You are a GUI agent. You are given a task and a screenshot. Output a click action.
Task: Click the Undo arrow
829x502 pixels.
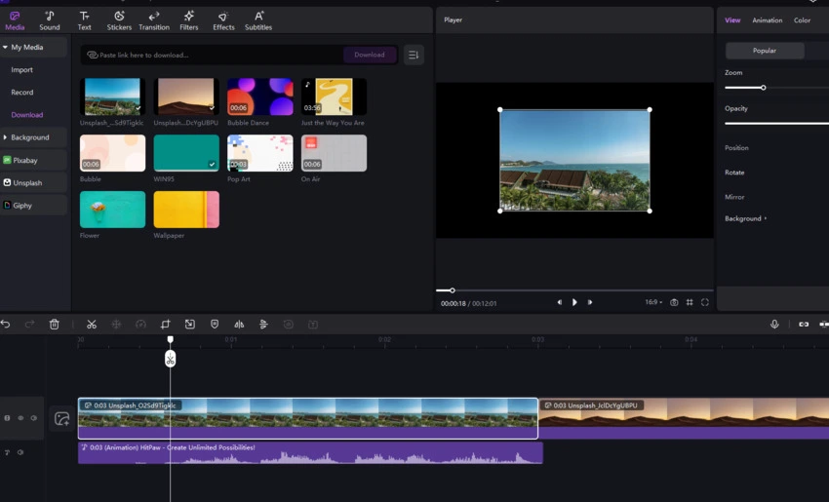6,325
